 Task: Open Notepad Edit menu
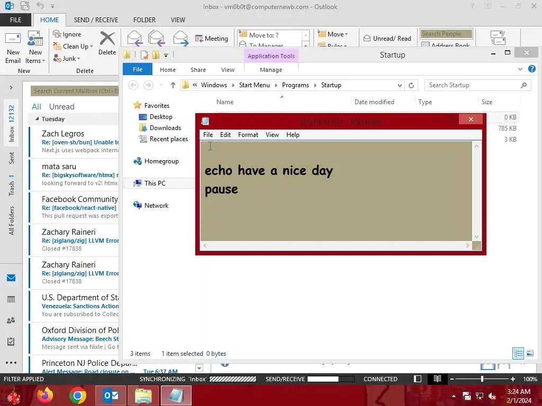tap(225, 135)
